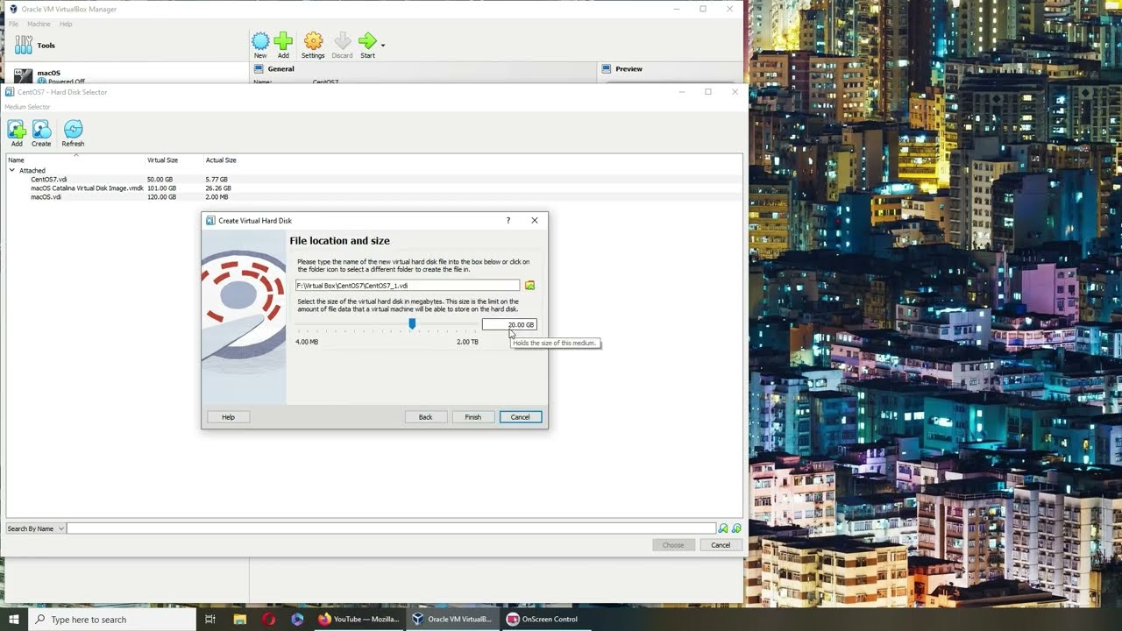Screen dimensions: 1122x631
Task: Open the Windows Start menu
Action: (14, 619)
